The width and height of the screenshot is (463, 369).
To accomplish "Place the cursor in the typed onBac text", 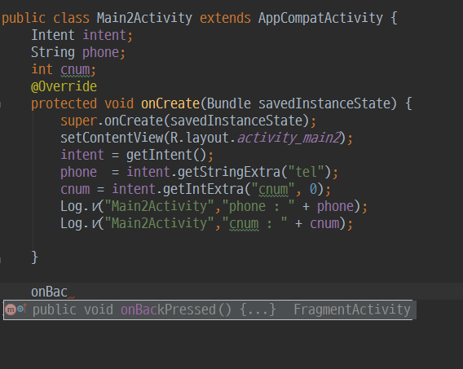I will coord(49,292).
